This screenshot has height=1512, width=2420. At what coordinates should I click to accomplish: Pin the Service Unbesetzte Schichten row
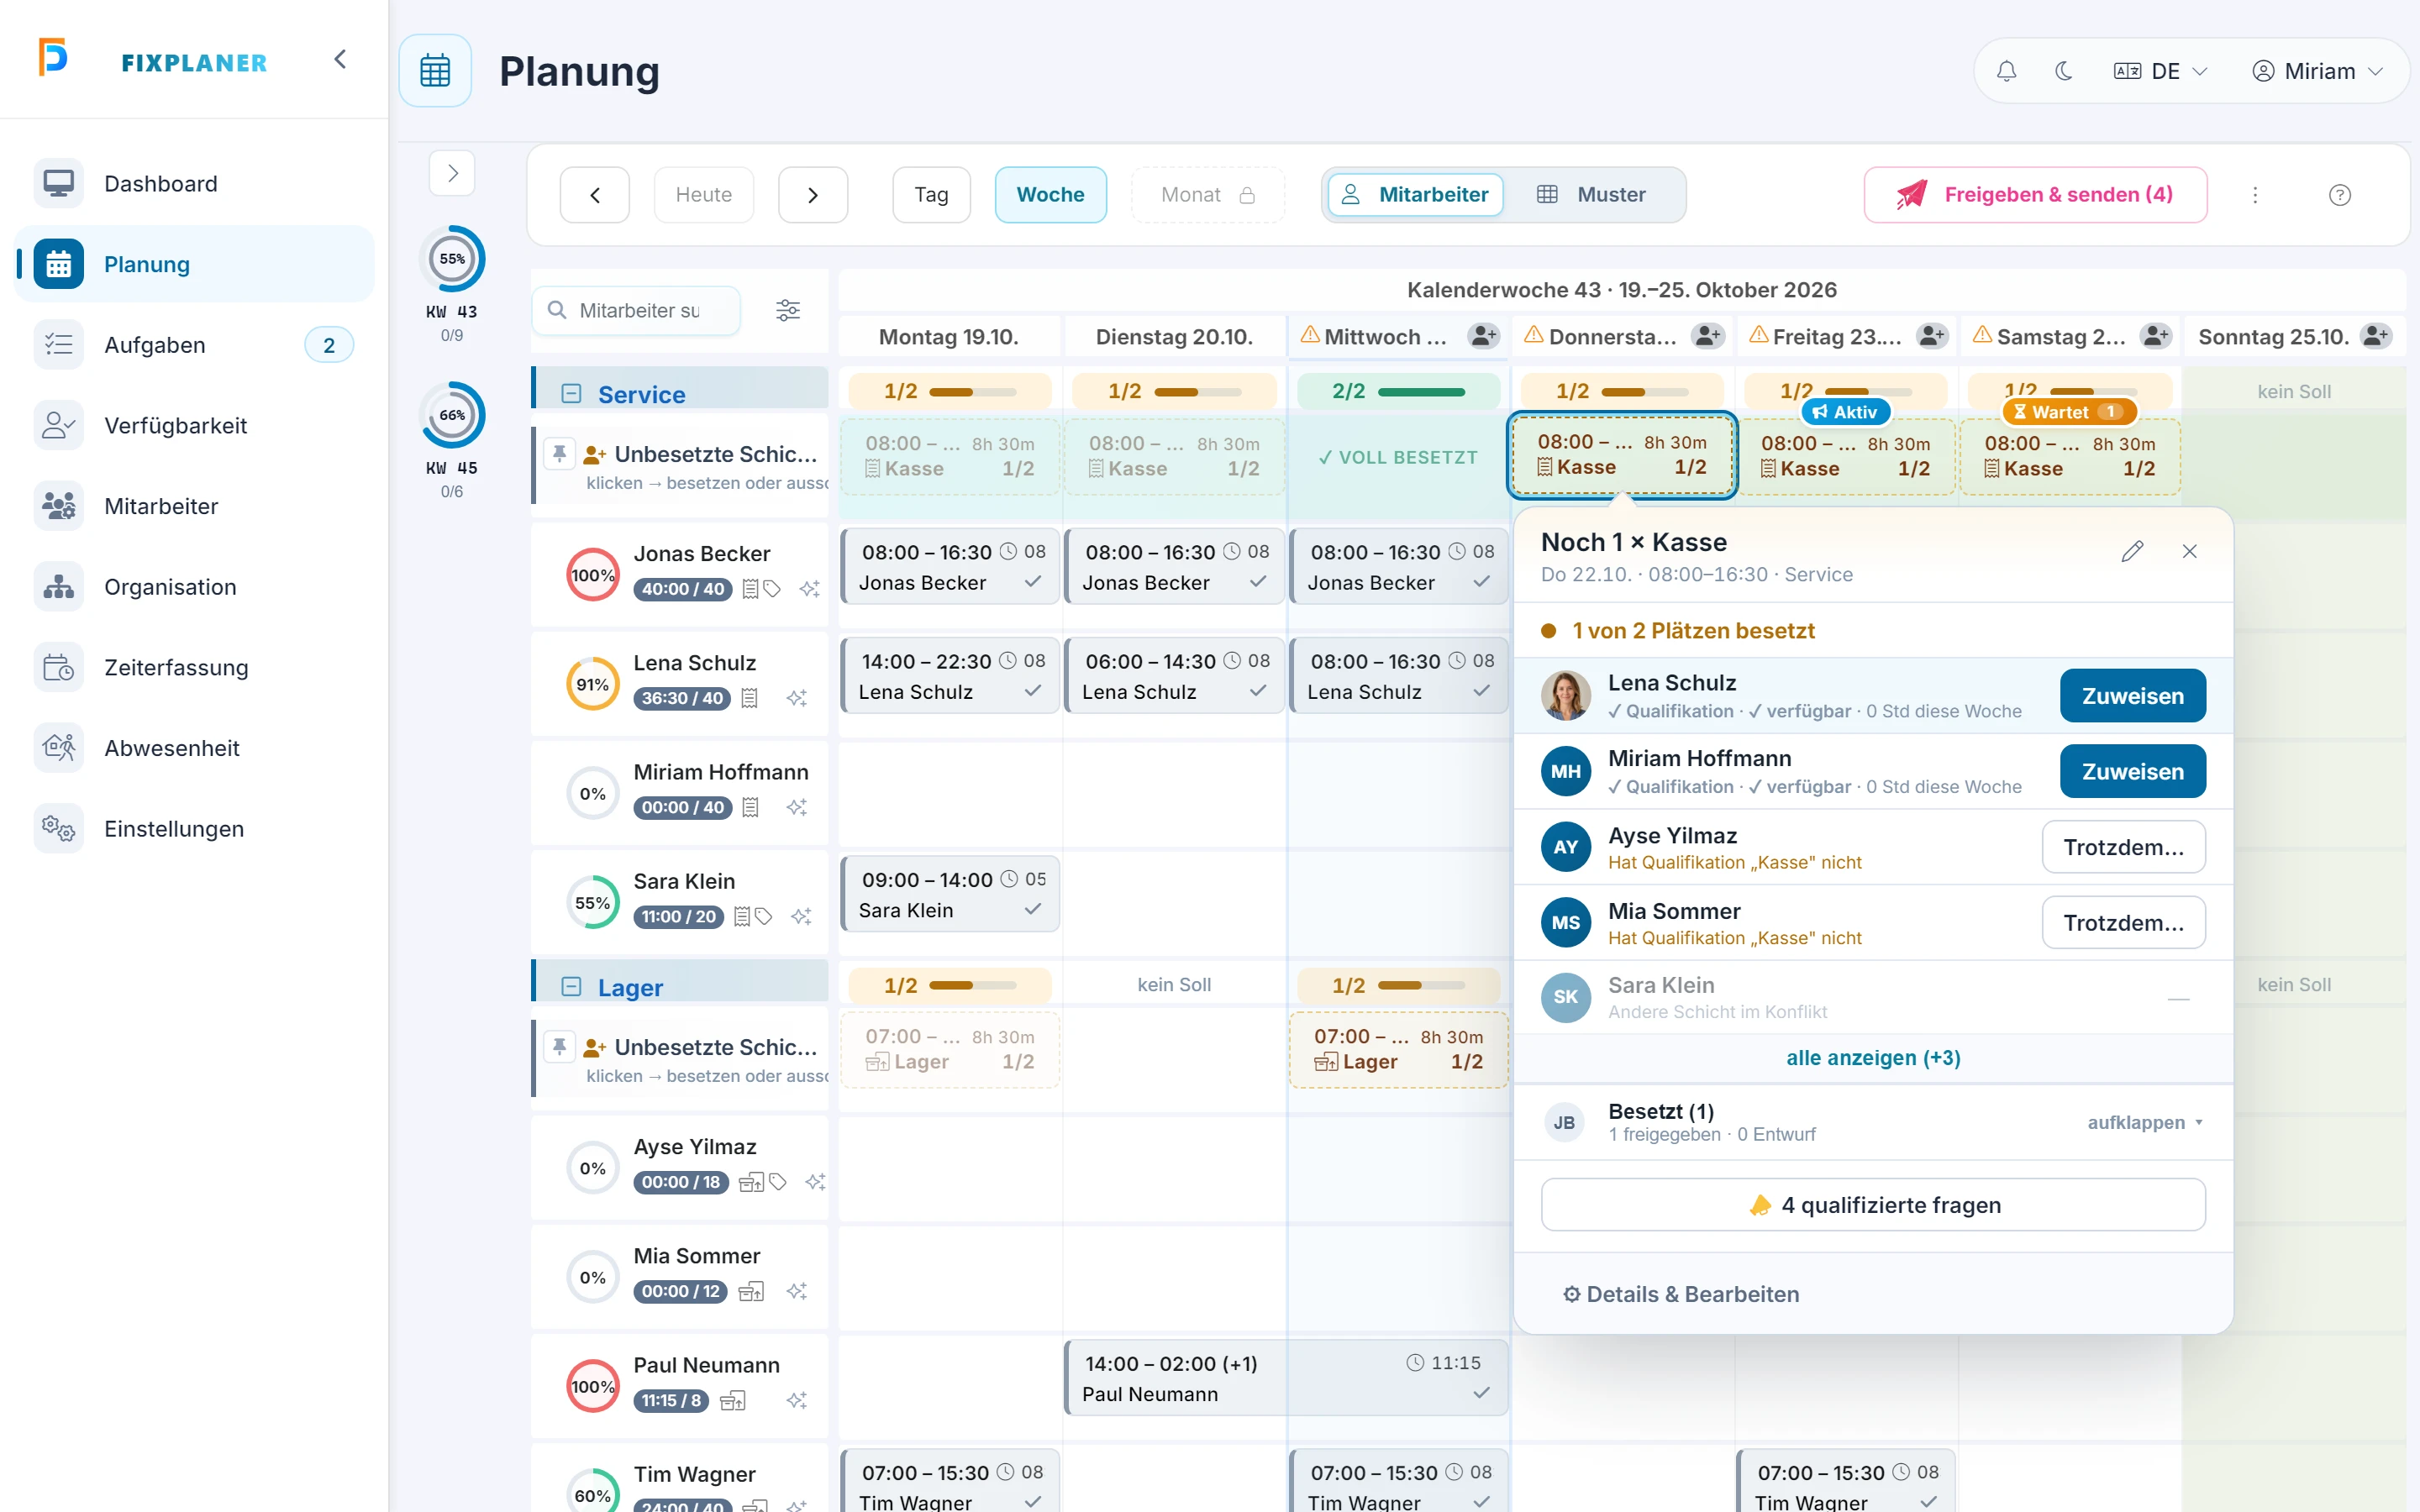tap(560, 454)
